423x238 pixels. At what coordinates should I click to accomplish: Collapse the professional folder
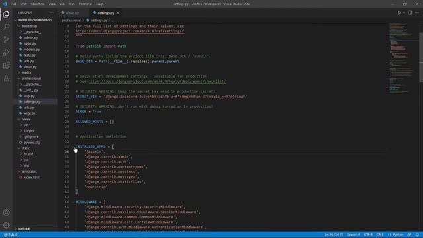coord(19,79)
